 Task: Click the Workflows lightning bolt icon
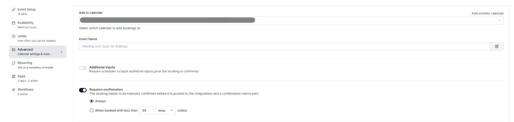13,90
